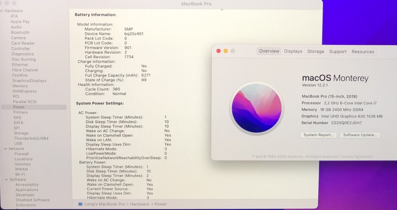
Task: Select Extensions under Software
Action: click(26, 205)
